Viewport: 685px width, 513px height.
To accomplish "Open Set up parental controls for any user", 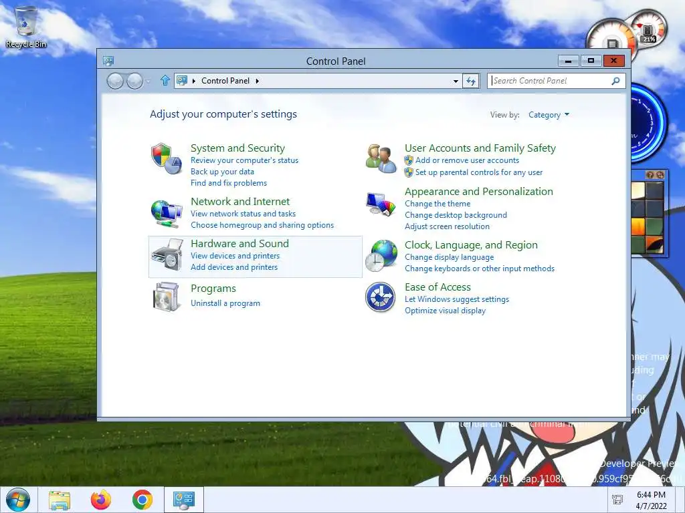I will click(479, 172).
